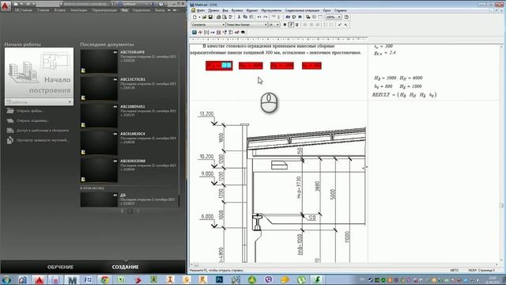Open Graph palette in Mathcad math toolbar
506x285 pixels.
point(200,32)
